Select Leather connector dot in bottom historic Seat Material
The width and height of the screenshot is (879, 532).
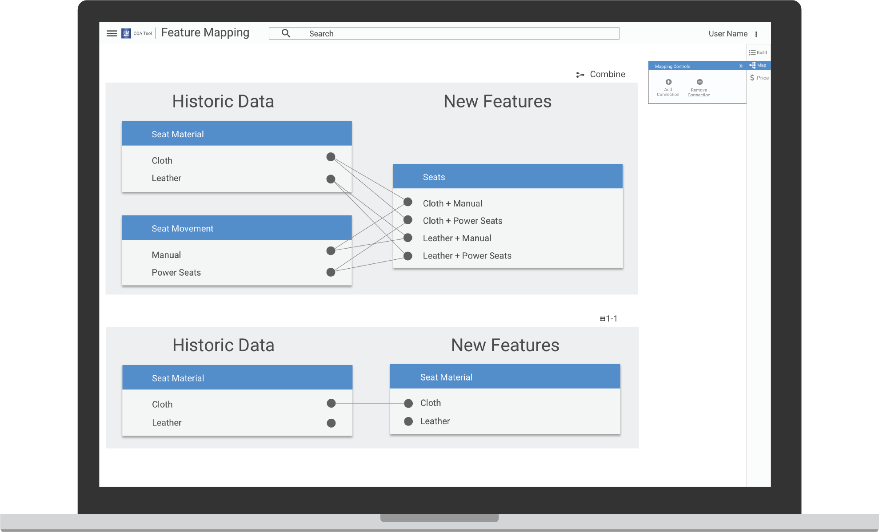tap(331, 423)
